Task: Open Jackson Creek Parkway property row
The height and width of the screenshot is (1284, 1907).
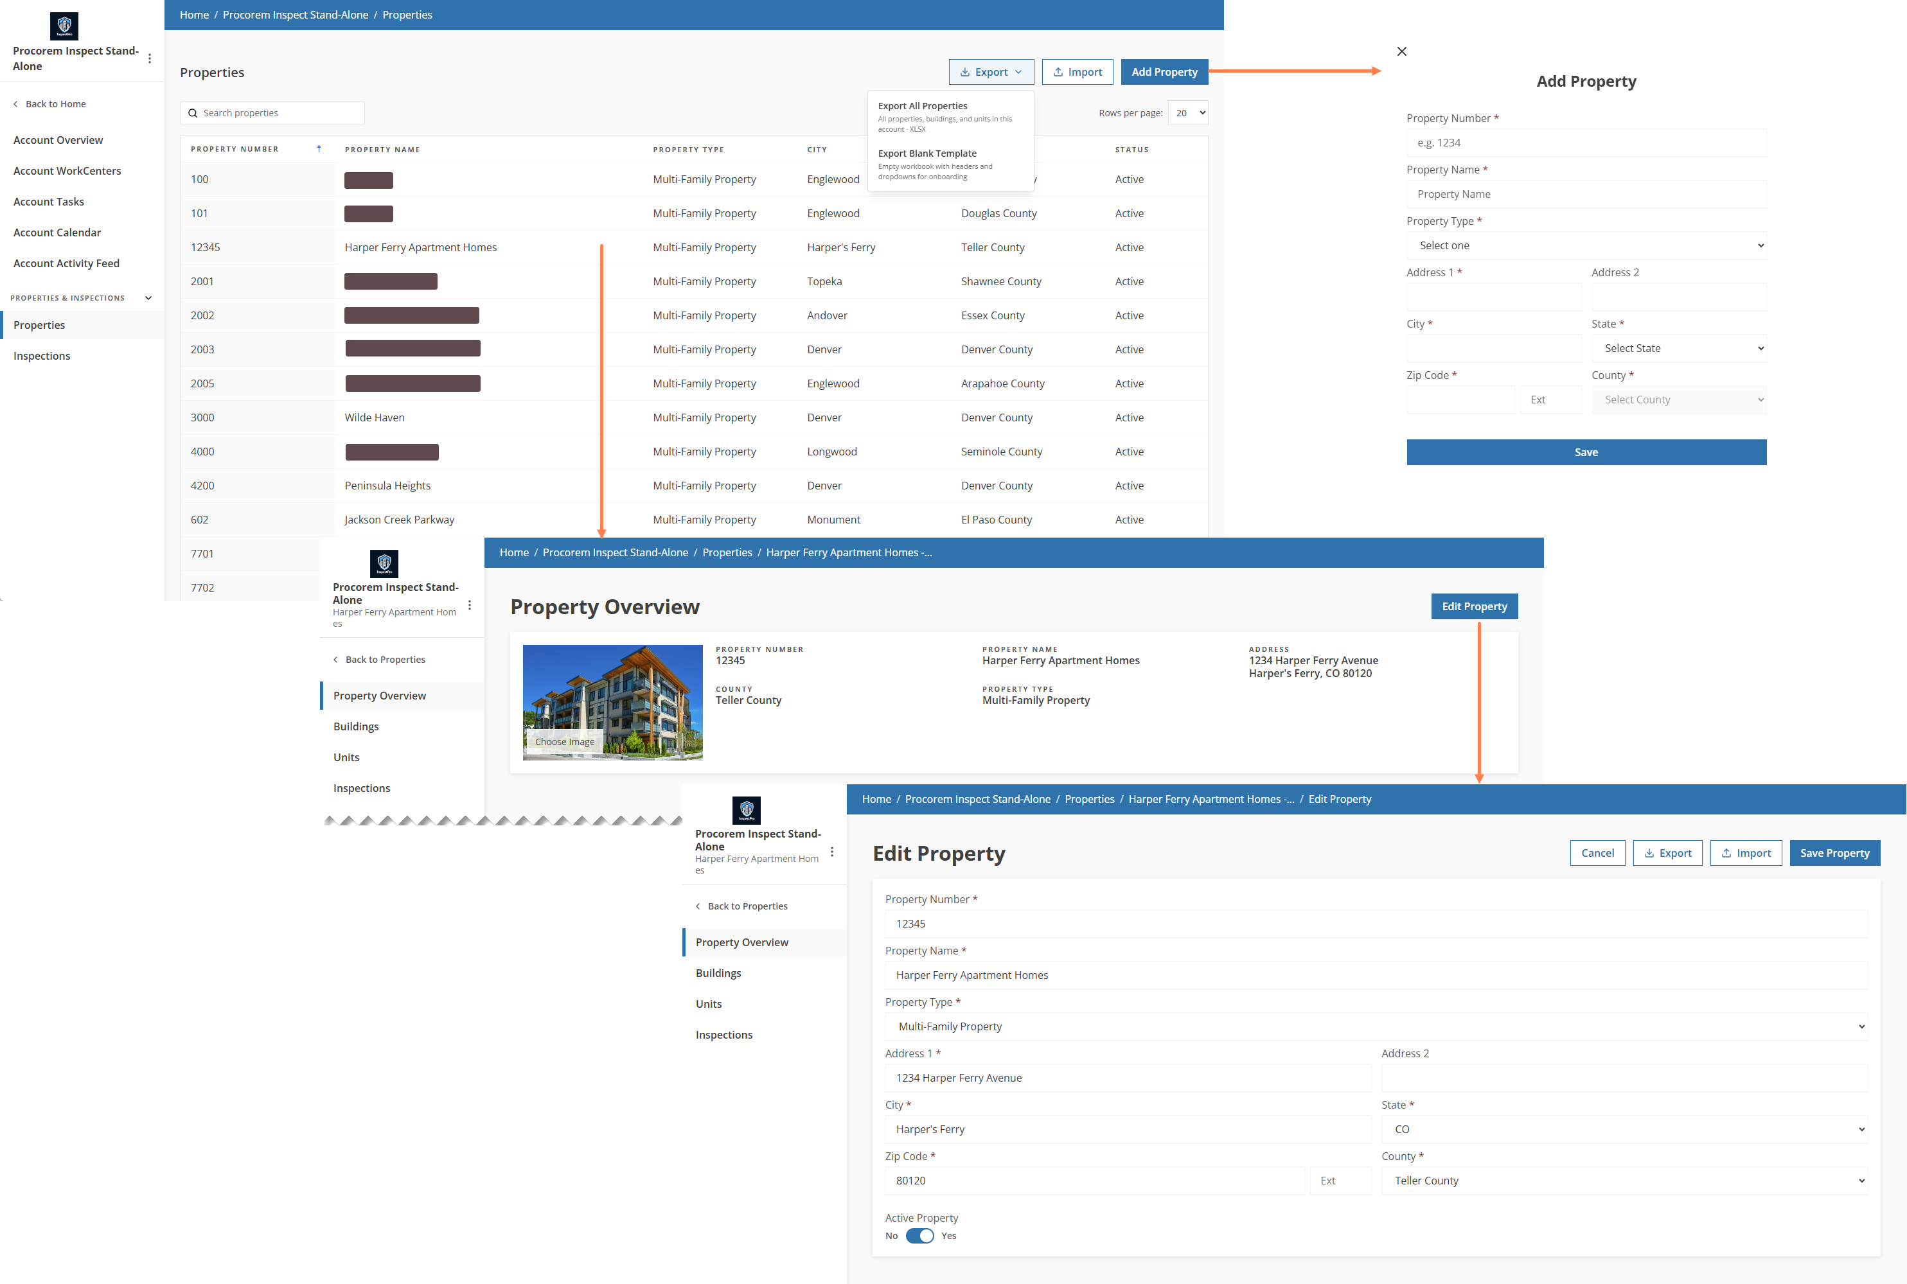Action: [x=694, y=520]
